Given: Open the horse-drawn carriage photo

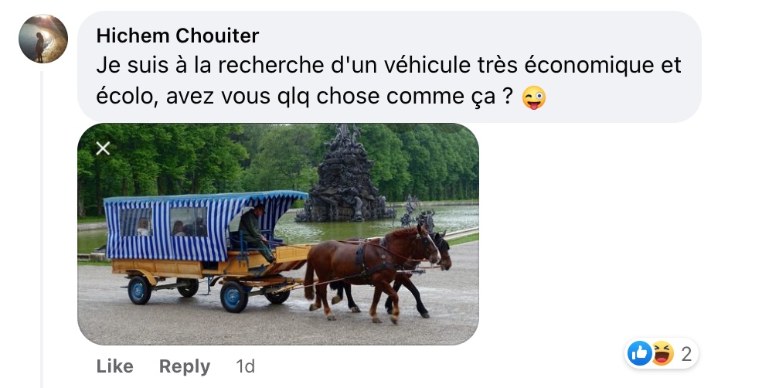Looking at the screenshot, I should click(x=278, y=234).
